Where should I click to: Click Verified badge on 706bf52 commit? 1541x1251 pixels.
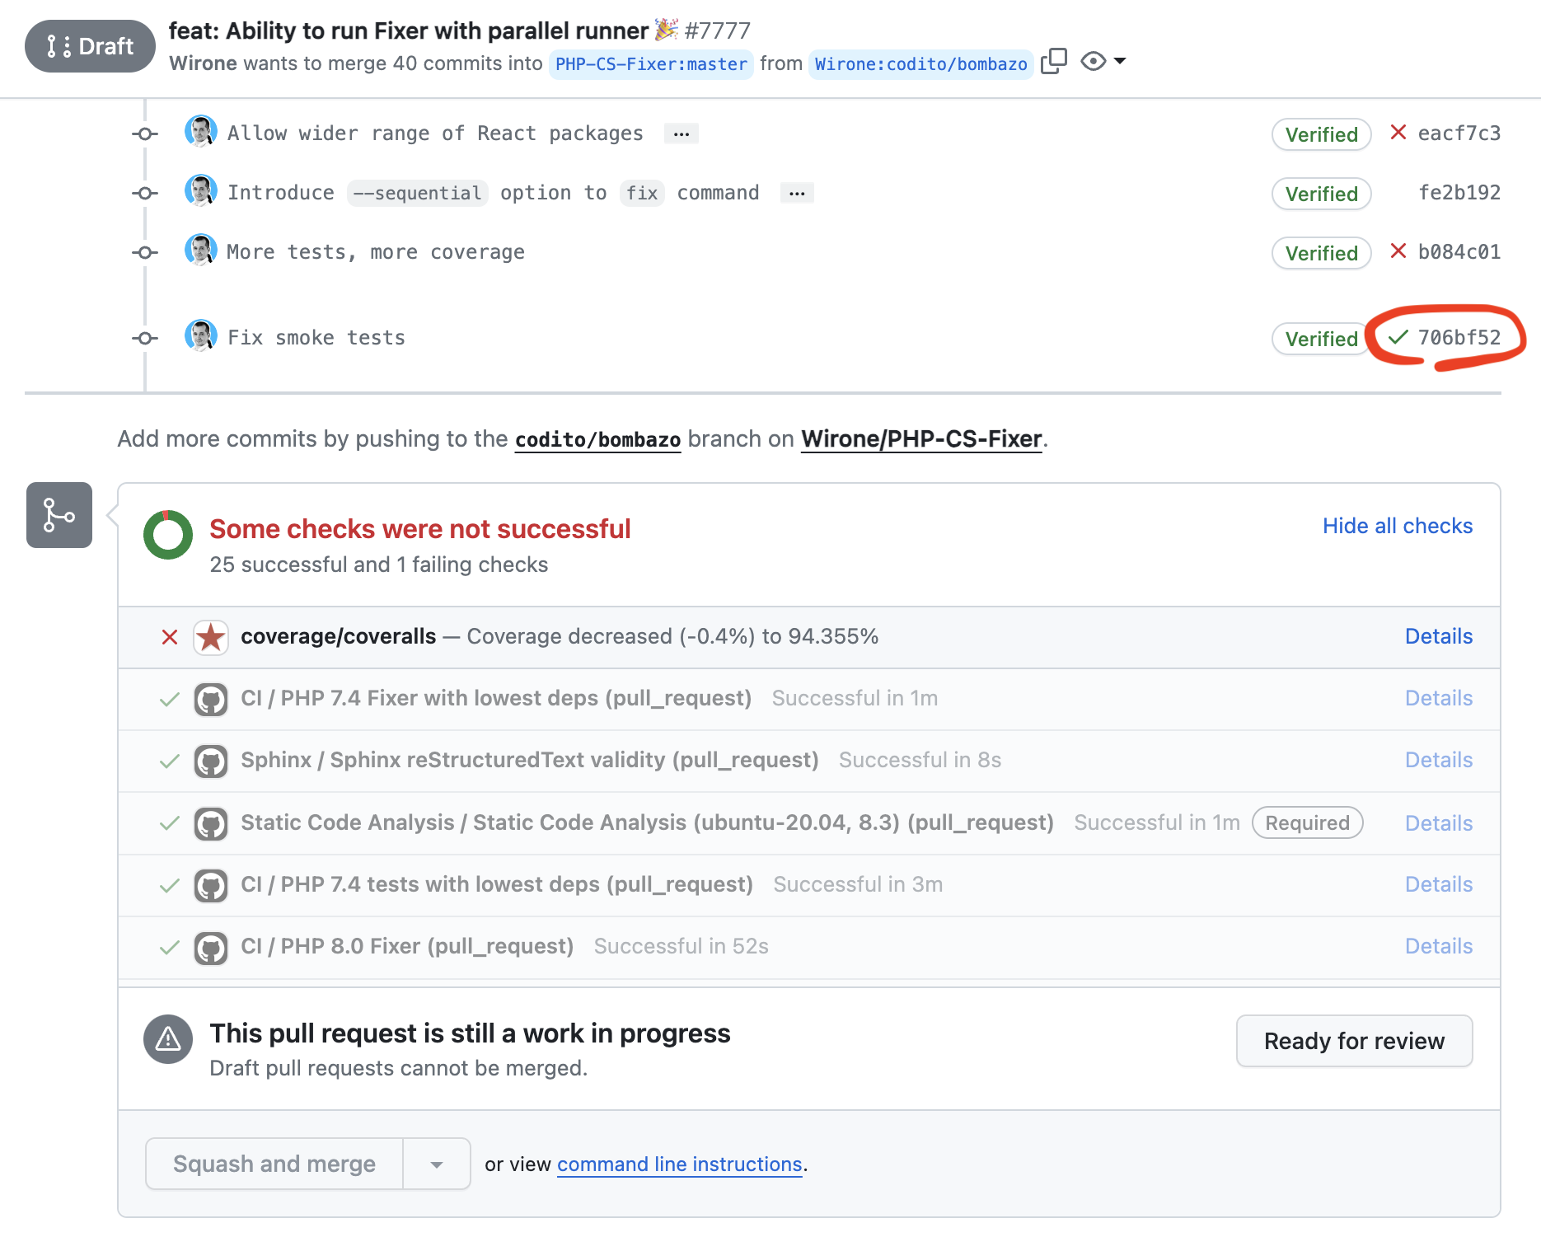click(1321, 339)
